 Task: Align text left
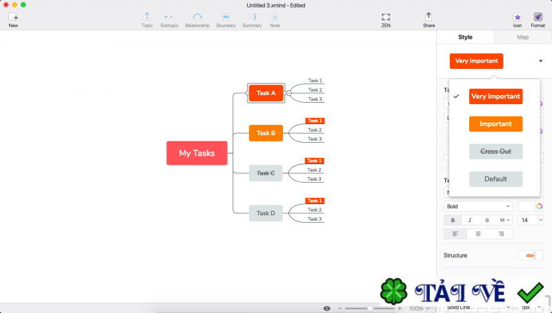pyautogui.click(x=455, y=234)
